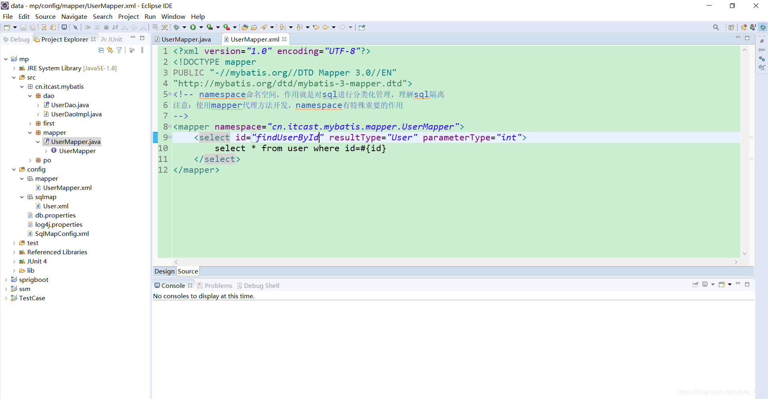
Task: Open Project Explorer View Menu dots
Action: pyautogui.click(x=142, y=50)
